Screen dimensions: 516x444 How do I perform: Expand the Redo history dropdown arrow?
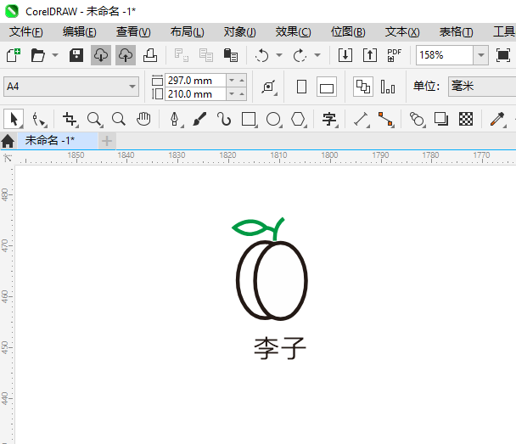coord(317,55)
